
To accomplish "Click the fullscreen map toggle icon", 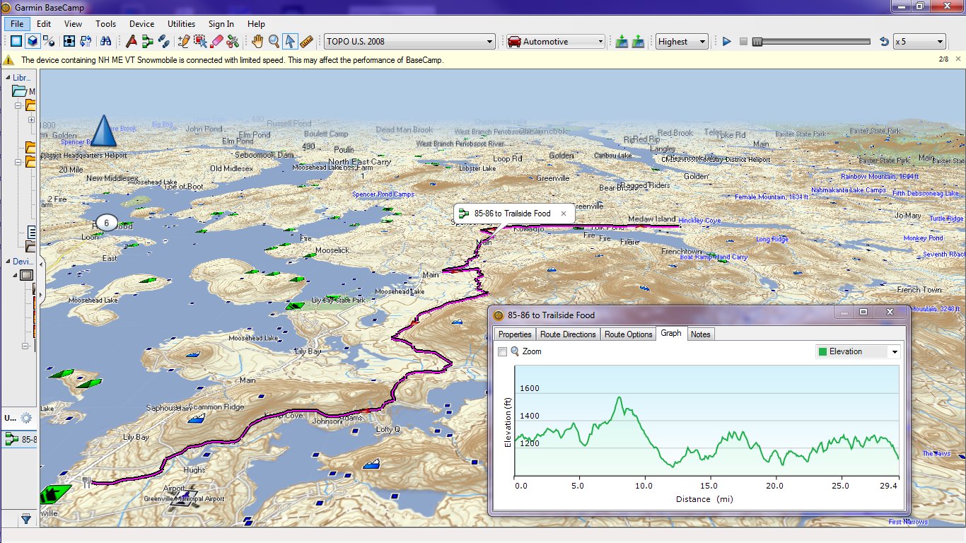I will pyautogui.click(x=69, y=41).
